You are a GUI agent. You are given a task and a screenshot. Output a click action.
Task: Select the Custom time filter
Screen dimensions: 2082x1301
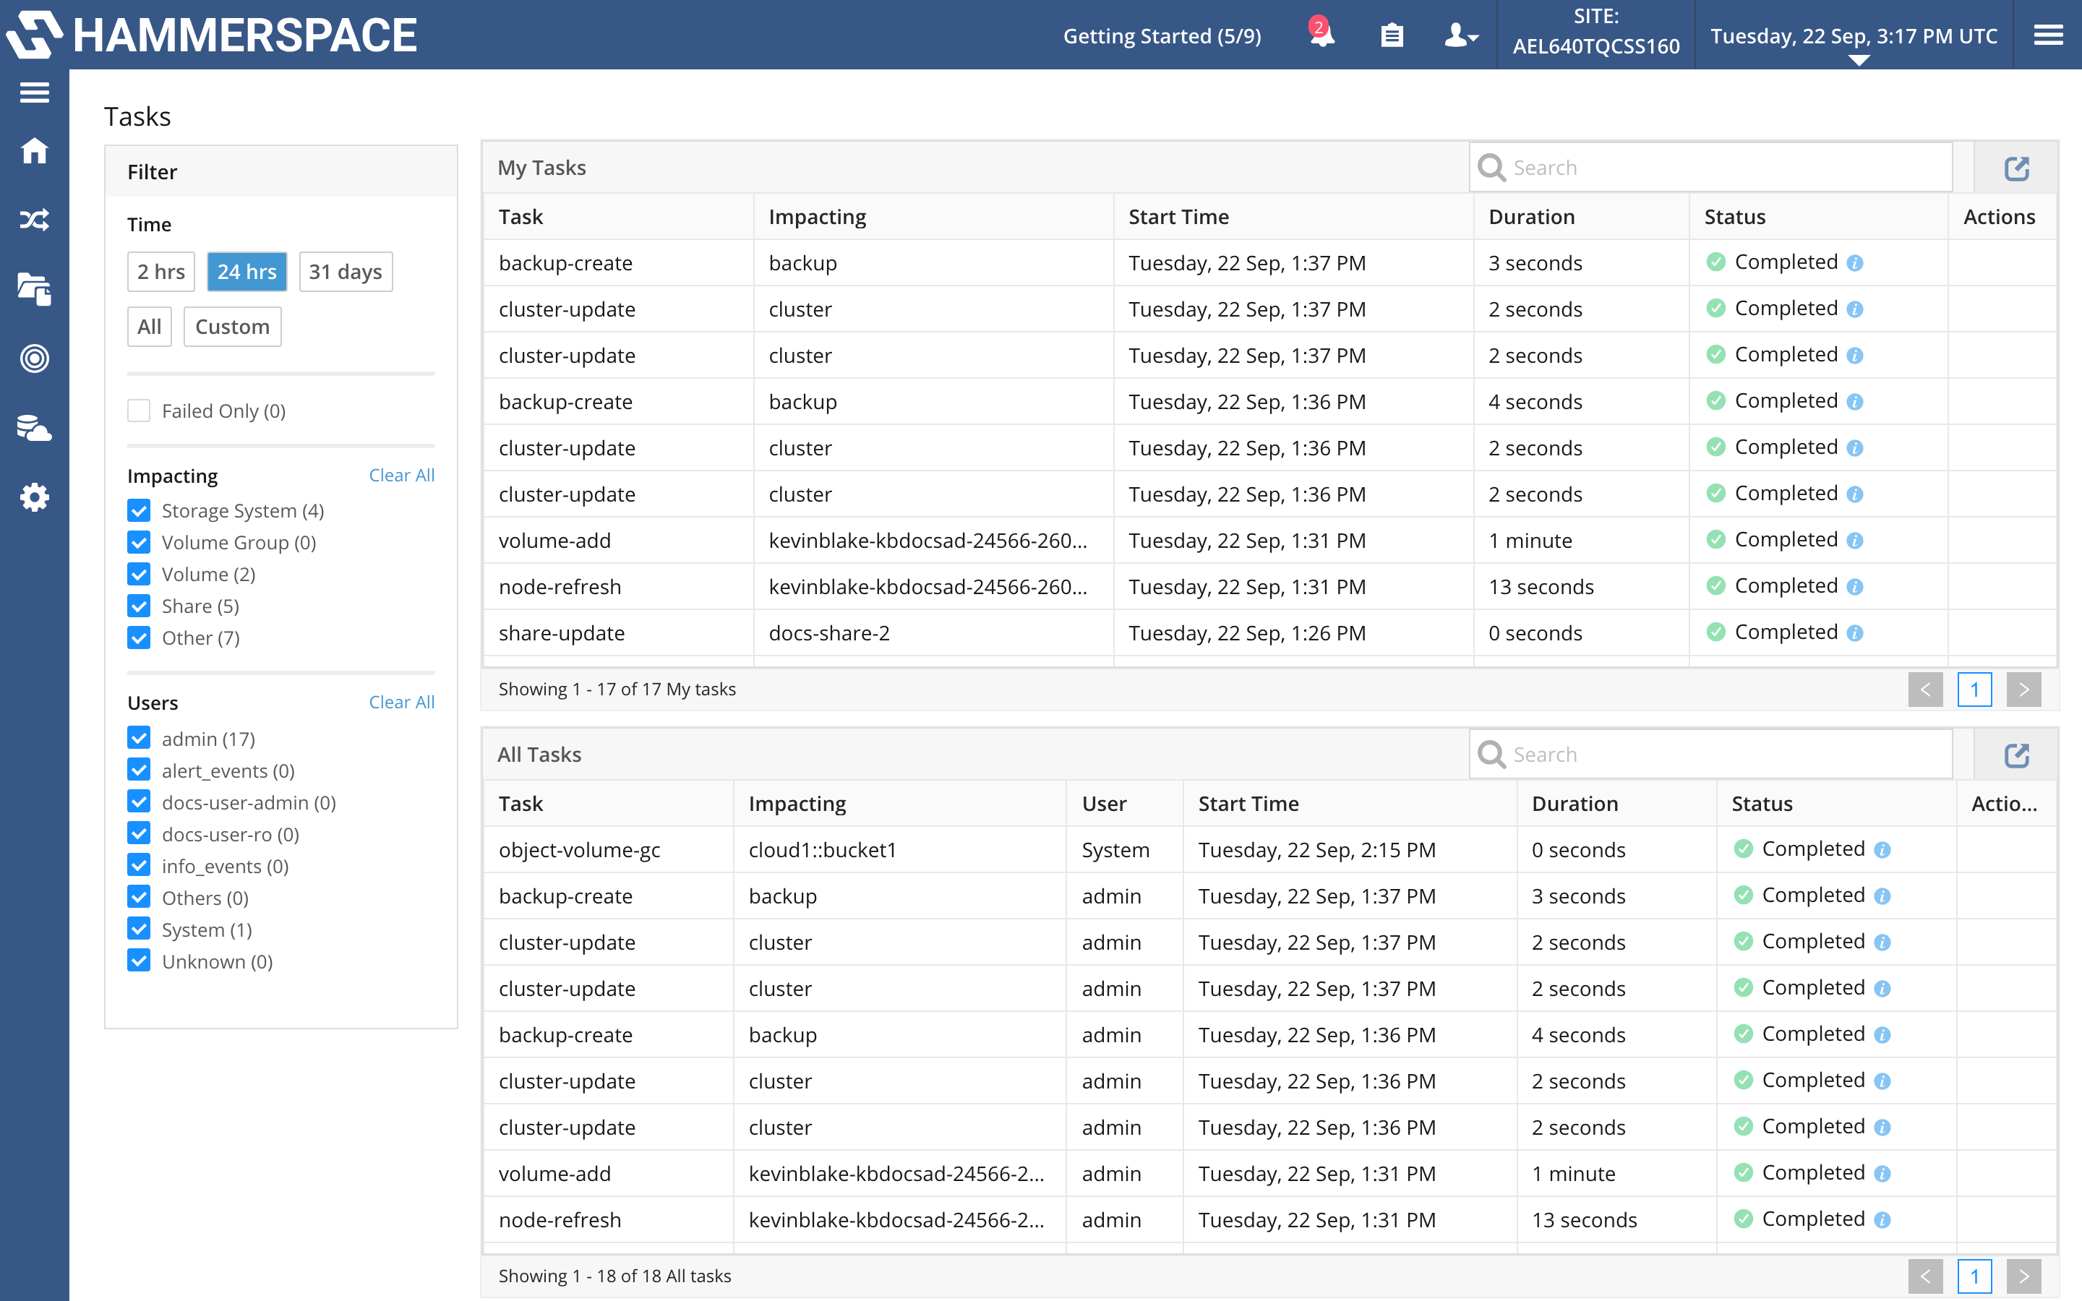coord(232,327)
